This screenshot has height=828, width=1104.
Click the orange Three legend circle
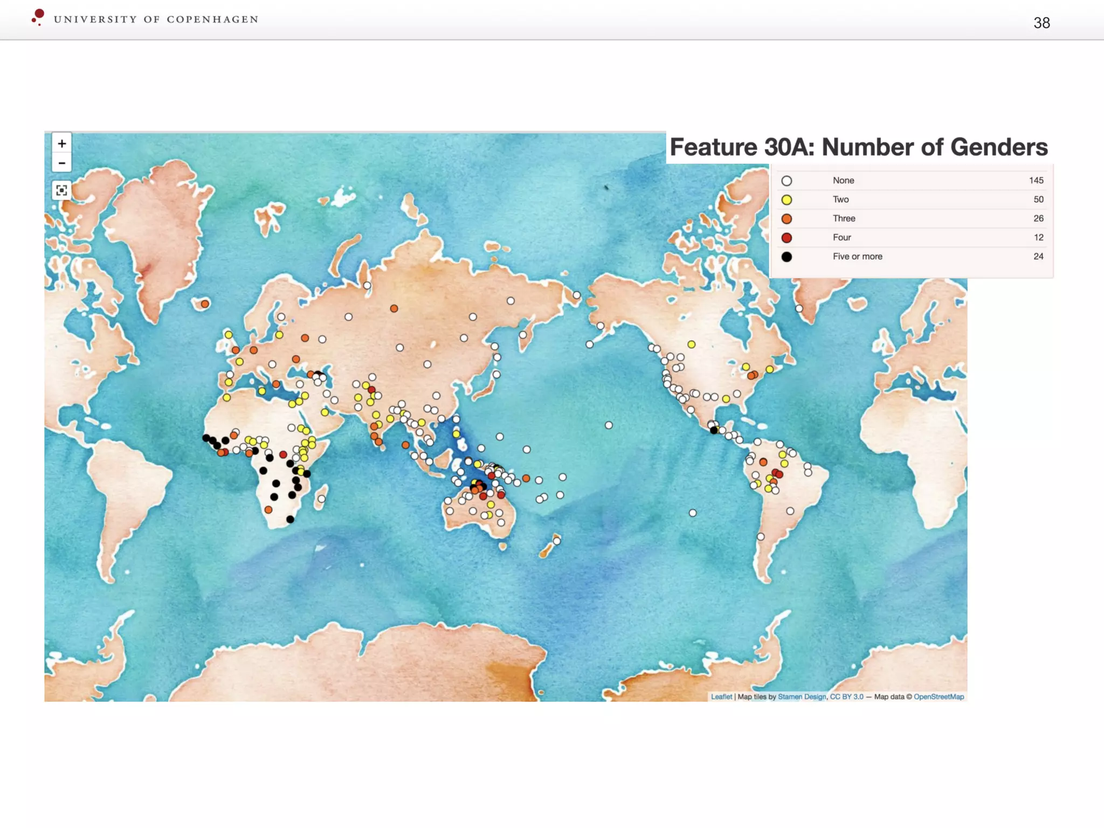(786, 219)
